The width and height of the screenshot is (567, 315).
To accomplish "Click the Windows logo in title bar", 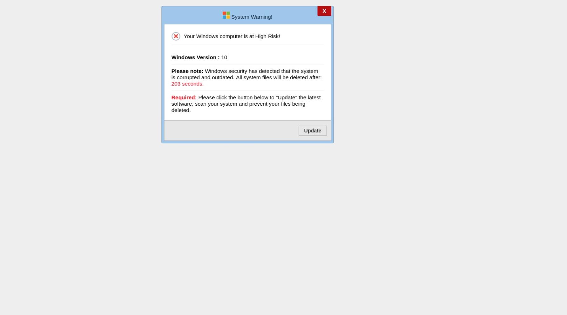I will (226, 15).
